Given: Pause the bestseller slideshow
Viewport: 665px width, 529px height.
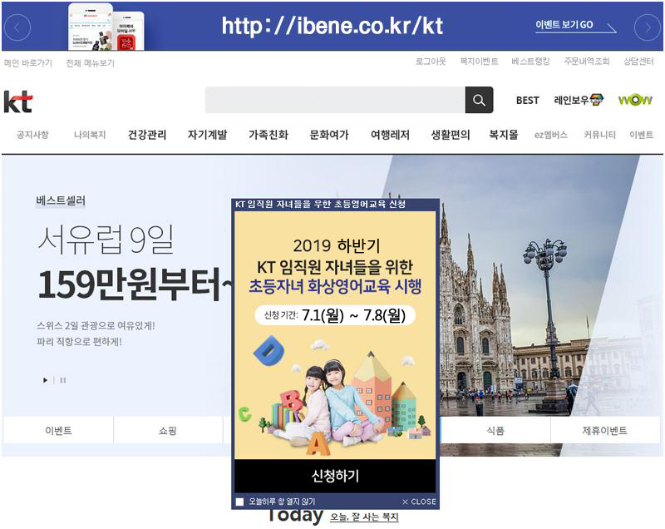Looking at the screenshot, I should coord(63,380).
